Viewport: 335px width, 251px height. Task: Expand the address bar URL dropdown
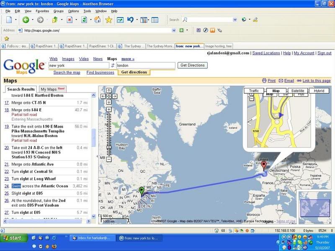(x=174, y=30)
